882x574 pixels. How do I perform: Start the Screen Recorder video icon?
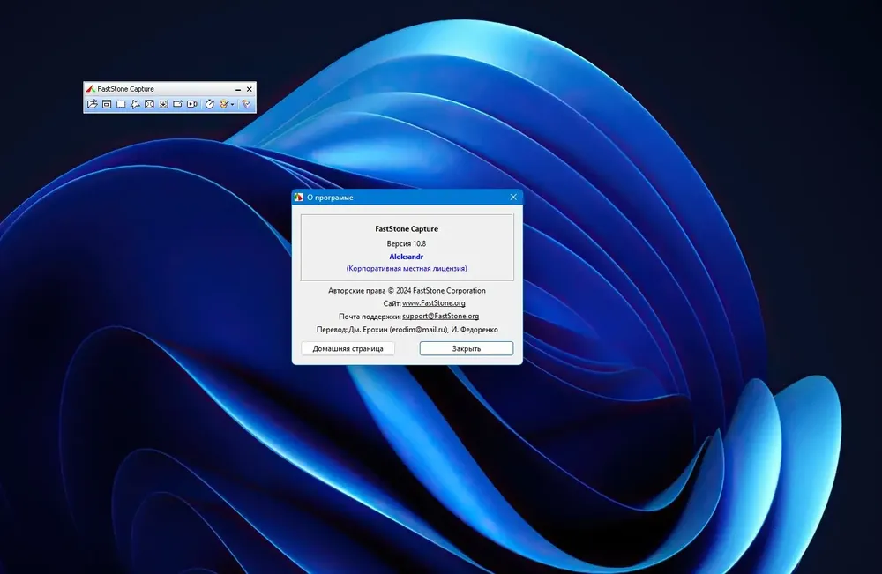pos(191,104)
